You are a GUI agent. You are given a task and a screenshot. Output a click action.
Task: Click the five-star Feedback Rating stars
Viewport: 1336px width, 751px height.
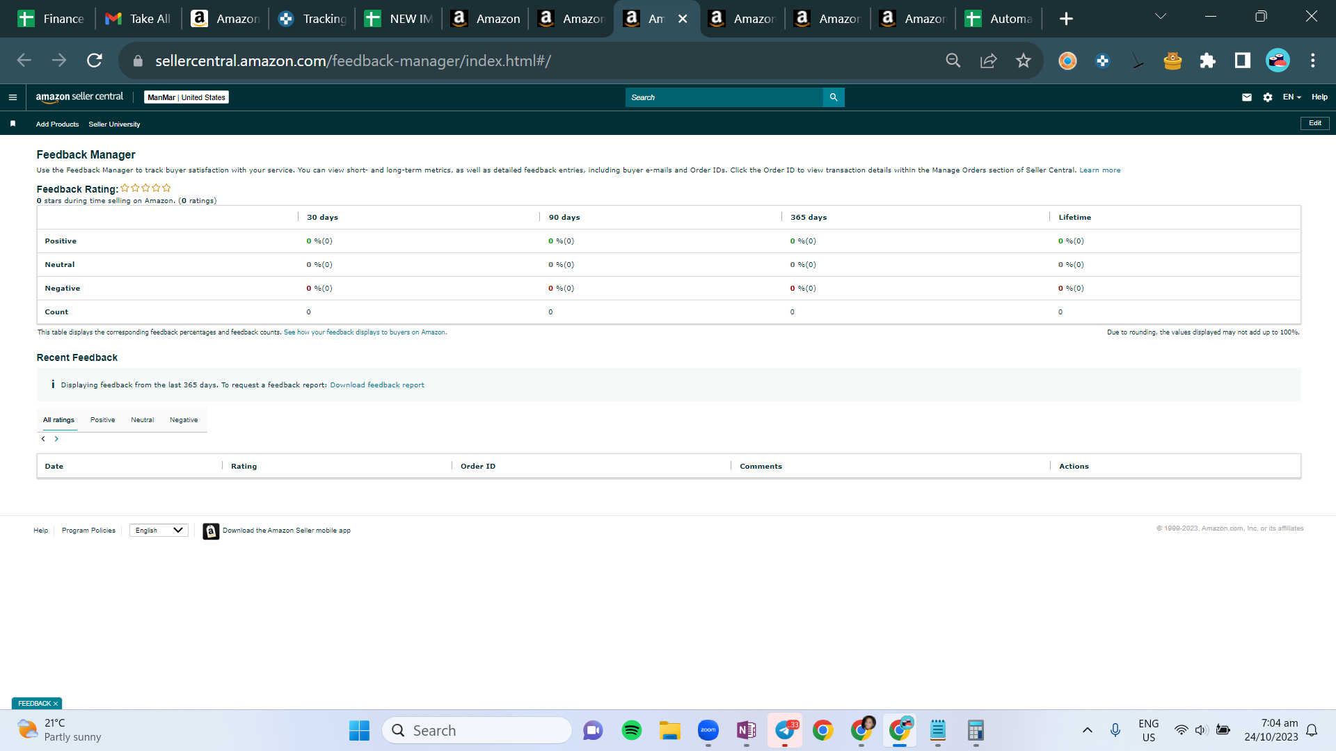point(145,188)
